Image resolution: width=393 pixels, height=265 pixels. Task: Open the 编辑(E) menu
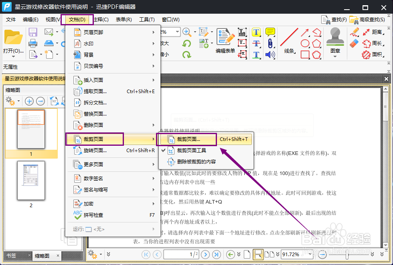pyautogui.click(x=30, y=20)
